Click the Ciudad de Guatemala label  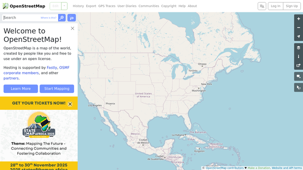155,158
